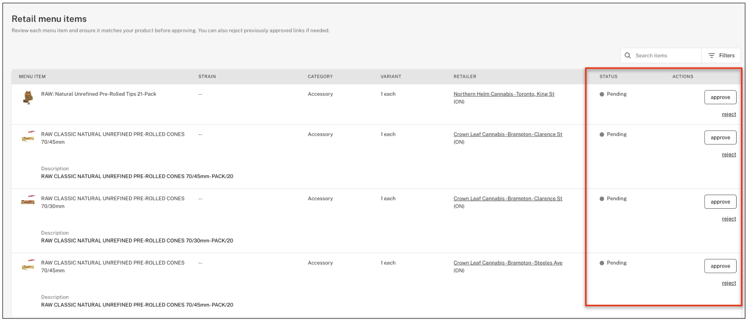Select the RAW Natural Unrefined Pre-Rolled Tips name

(x=99, y=94)
